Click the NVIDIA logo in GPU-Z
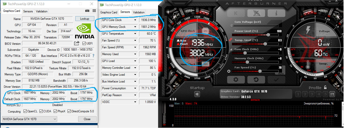 click(x=85, y=31)
